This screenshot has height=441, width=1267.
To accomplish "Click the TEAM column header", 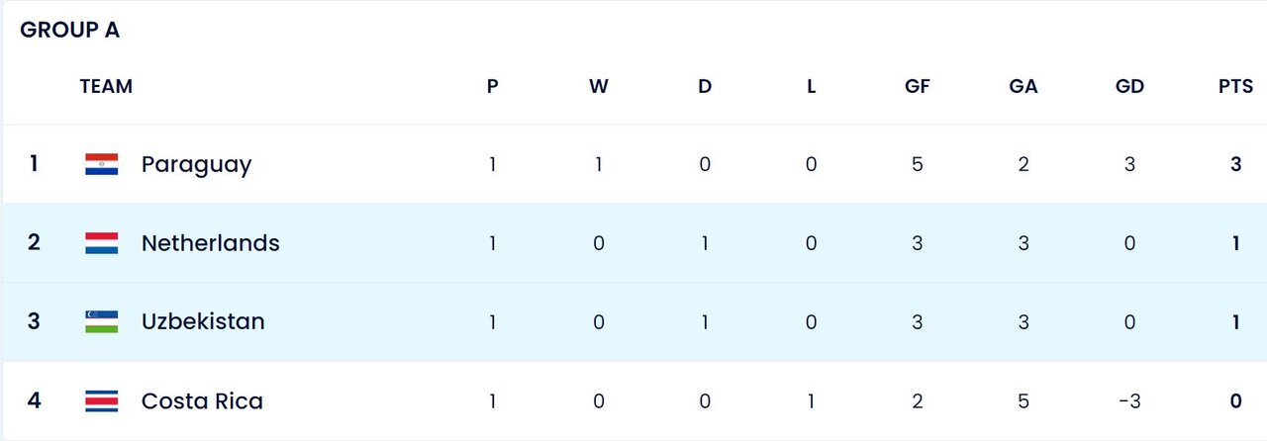I will 106,86.
